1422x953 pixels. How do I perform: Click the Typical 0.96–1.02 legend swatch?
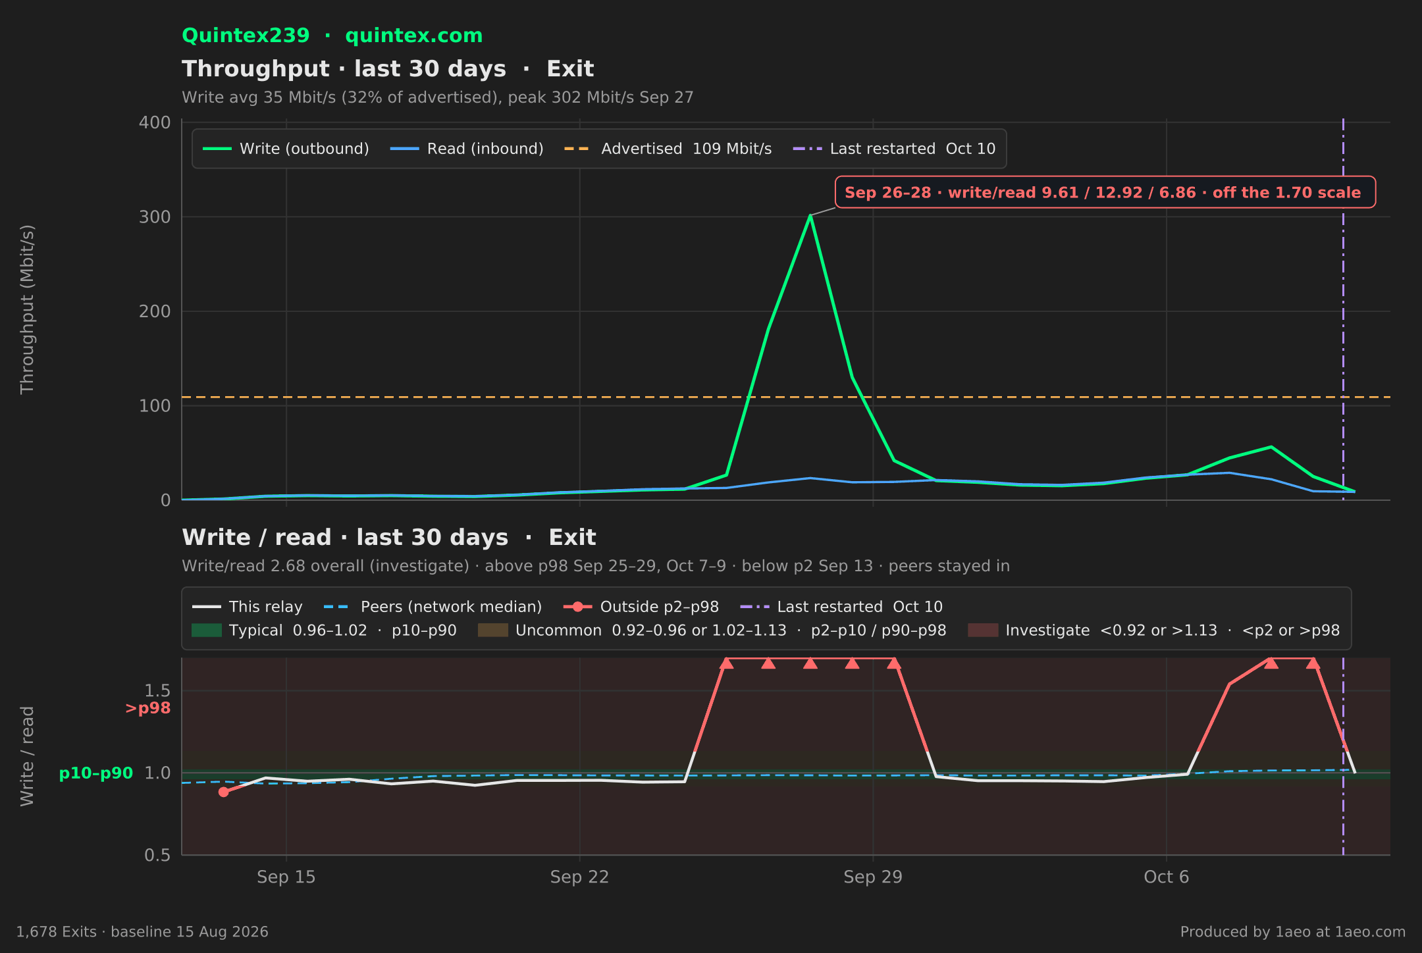tap(206, 631)
